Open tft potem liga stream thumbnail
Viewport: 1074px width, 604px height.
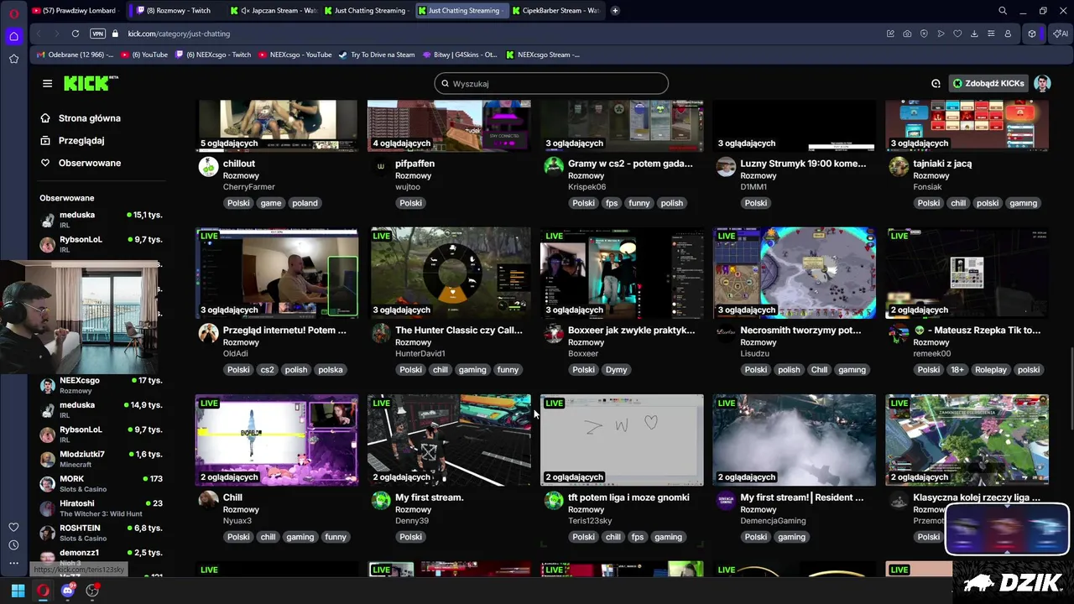tap(622, 440)
